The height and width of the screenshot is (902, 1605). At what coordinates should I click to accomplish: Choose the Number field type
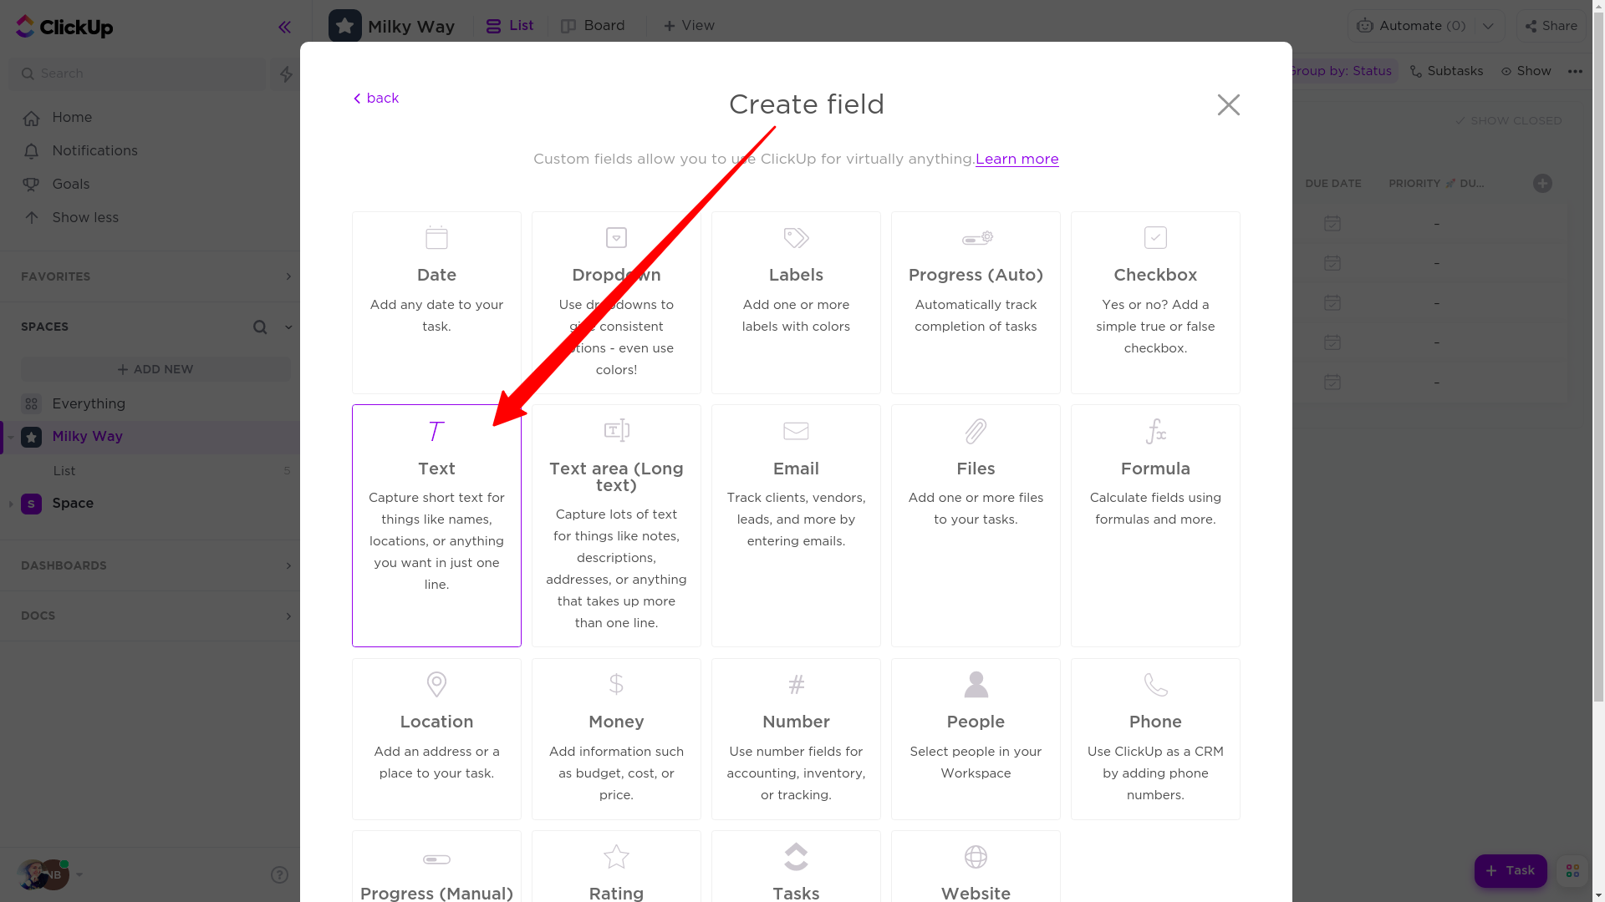click(796, 739)
